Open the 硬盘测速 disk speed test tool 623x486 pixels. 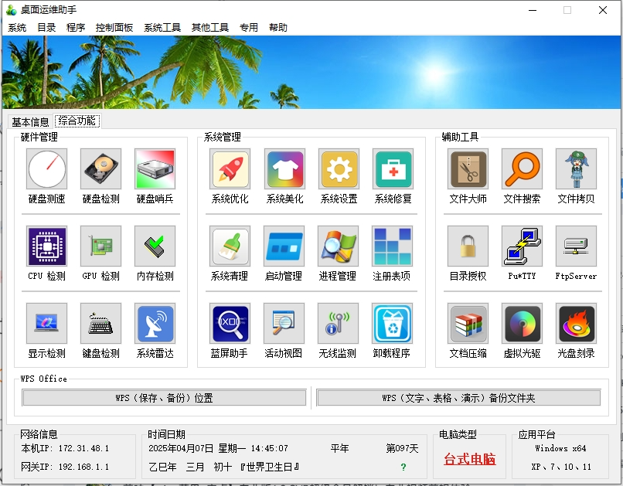[x=46, y=168]
